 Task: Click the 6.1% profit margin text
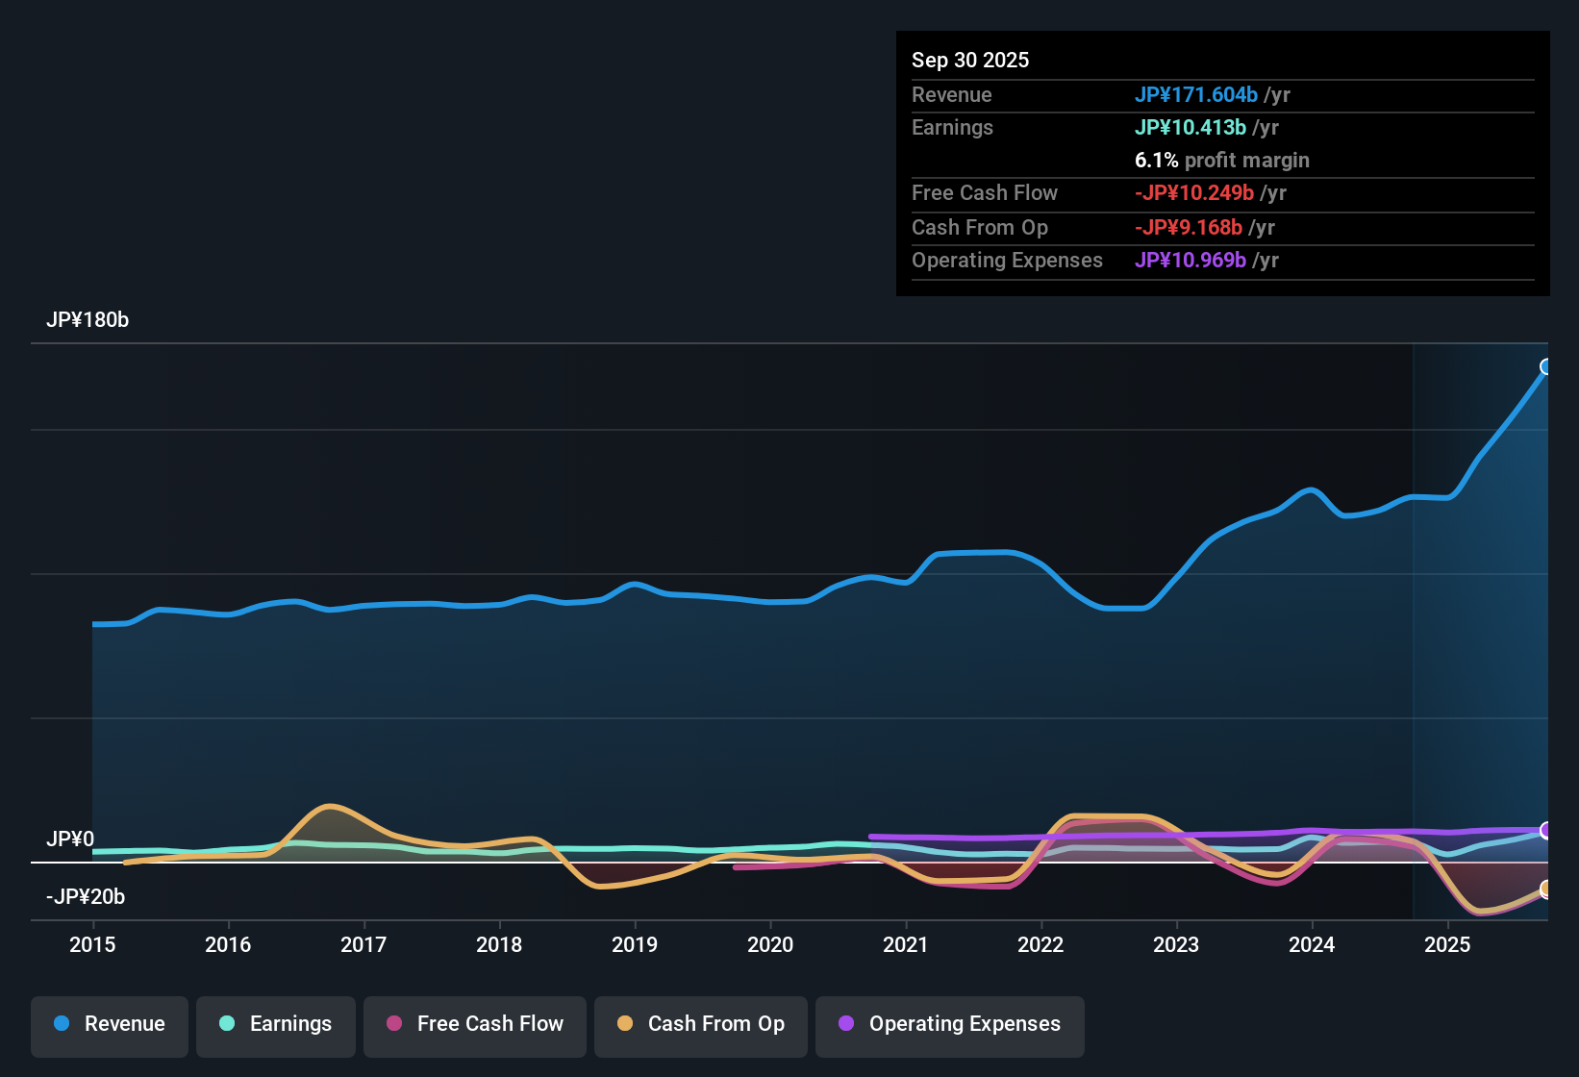tap(1221, 161)
